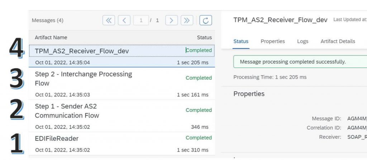Image resolution: width=367 pixels, height=160 pixels.
Task: Jump to last page of messages
Action: tap(187, 20)
